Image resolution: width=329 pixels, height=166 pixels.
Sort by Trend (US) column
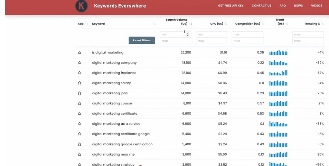tap(287, 24)
